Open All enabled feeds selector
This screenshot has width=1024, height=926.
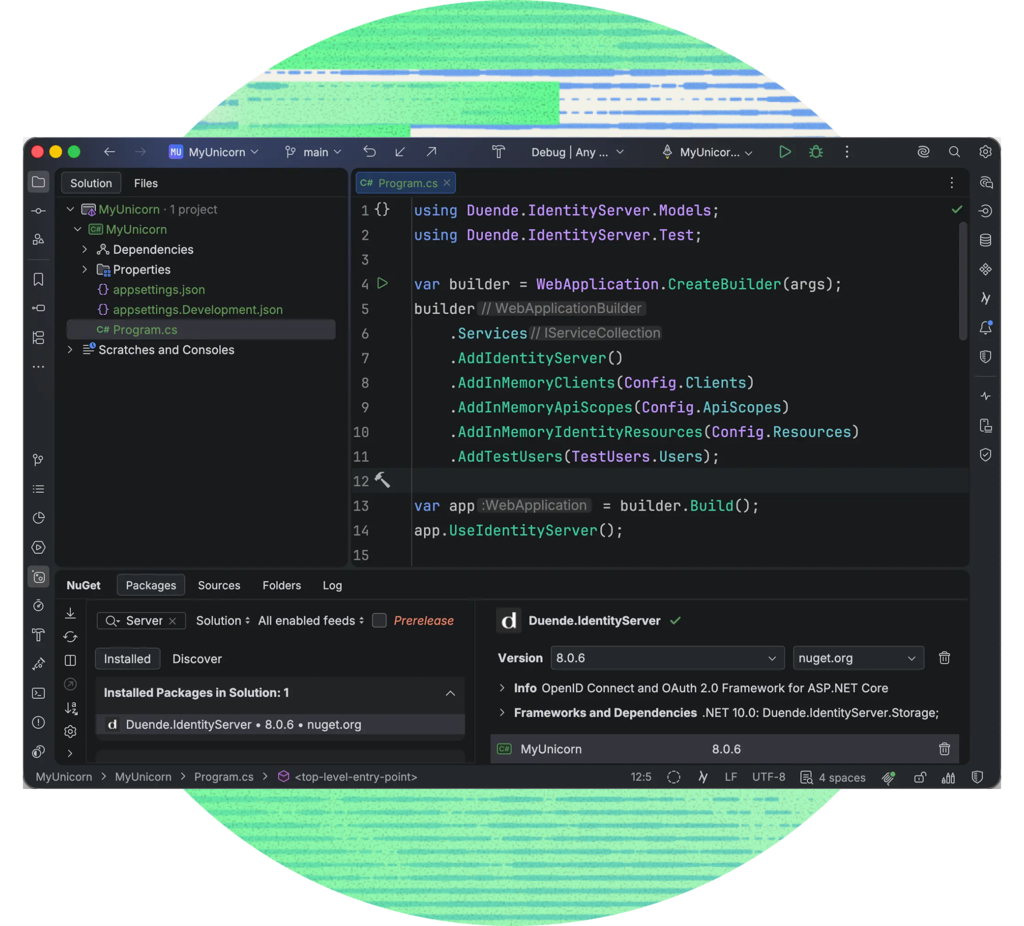311,620
